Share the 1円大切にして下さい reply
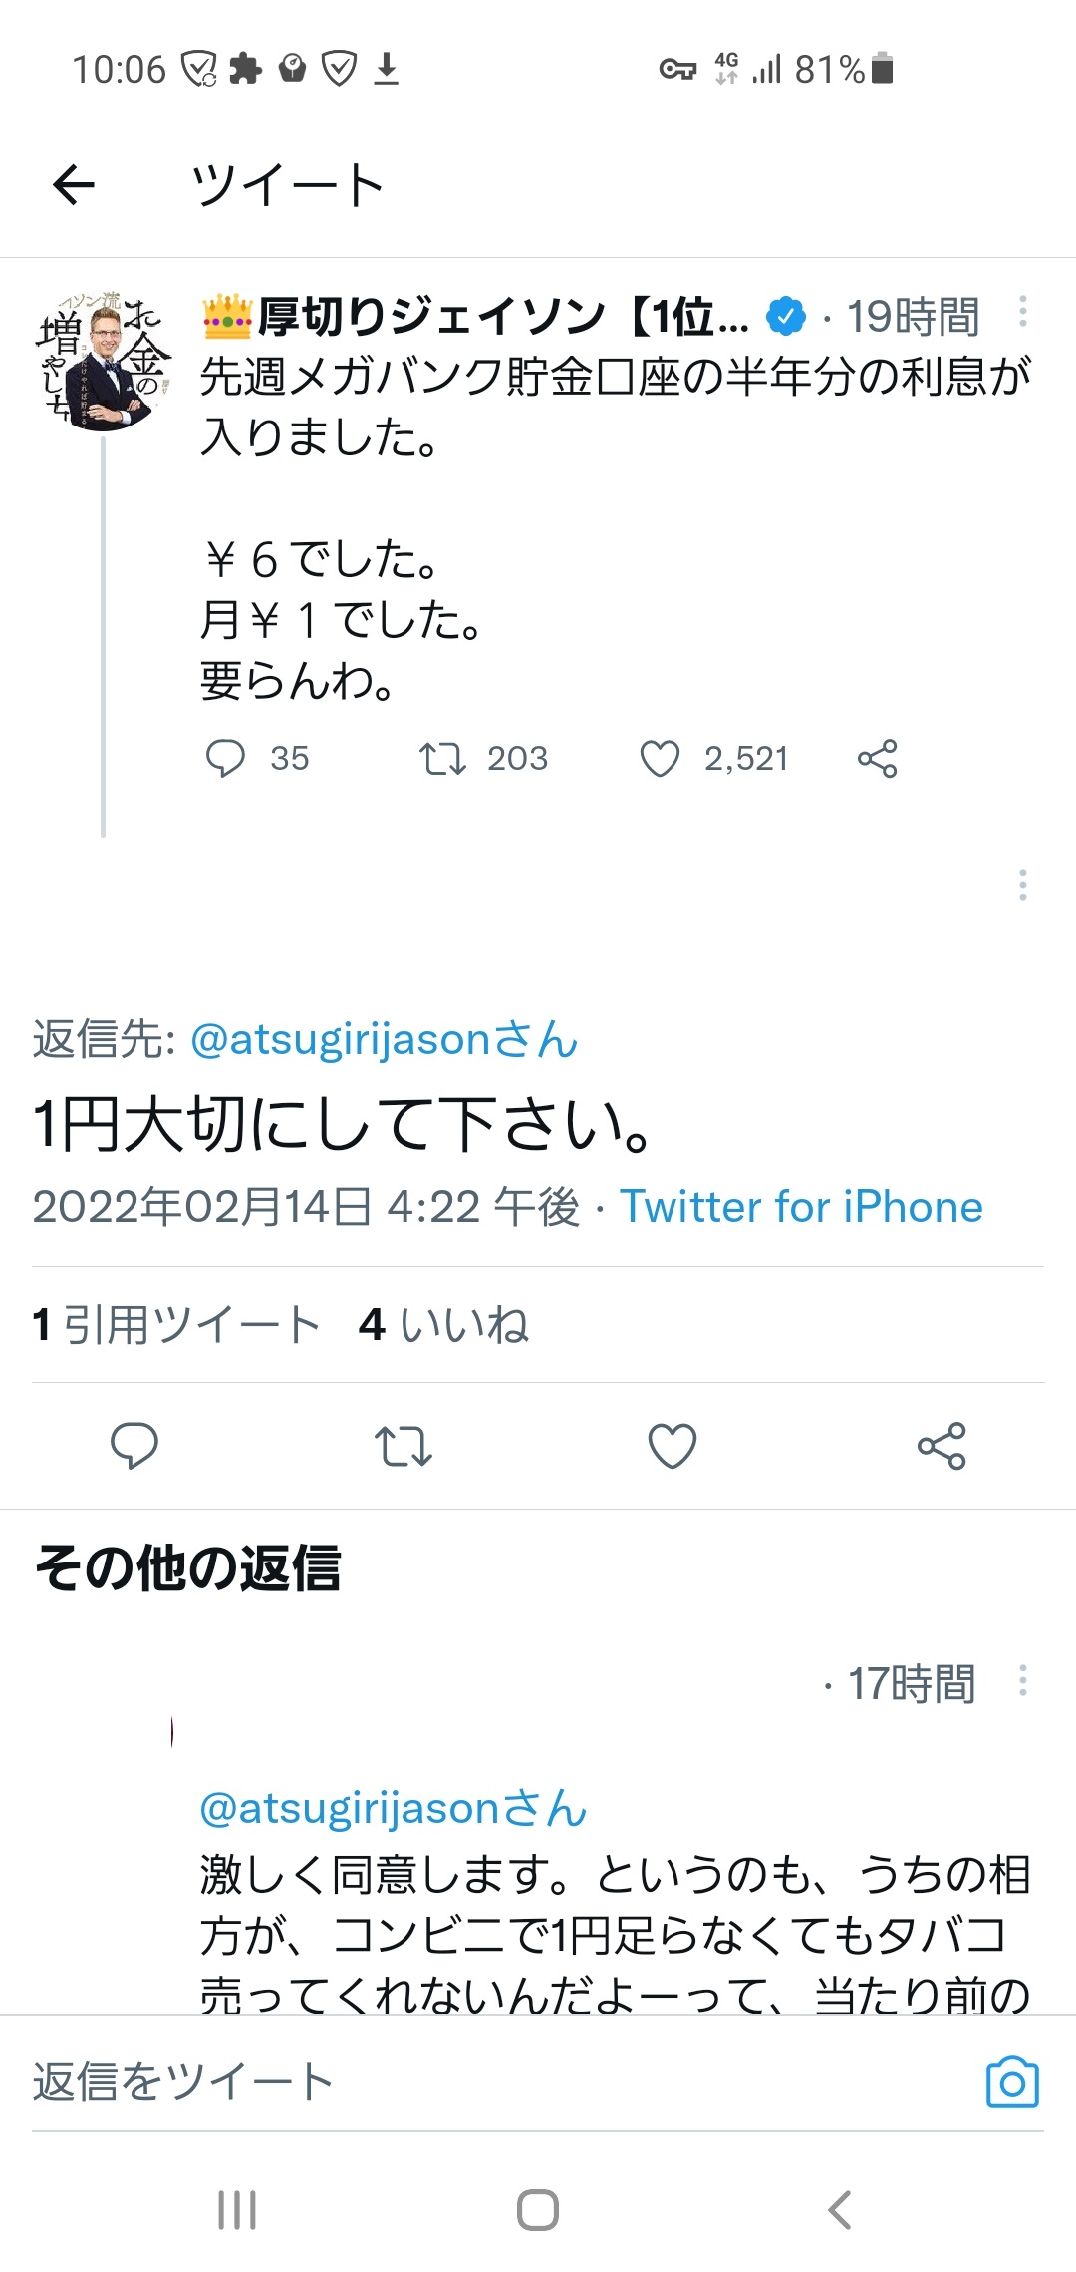Viewport: 1076px width, 2272px height. click(x=941, y=1446)
